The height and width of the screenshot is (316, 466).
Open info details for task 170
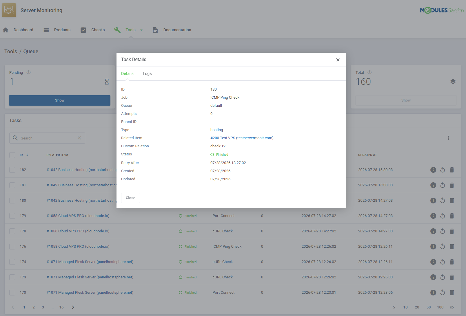[x=433, y=293]
